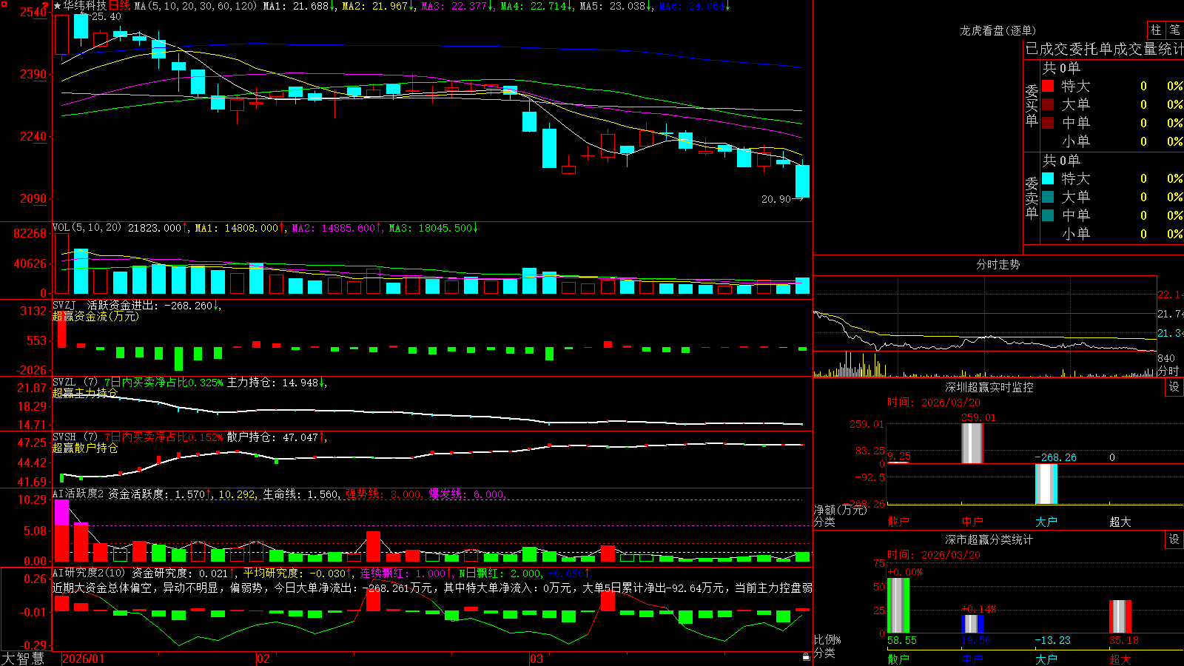Click the 超大 35.18 red bar in 分类统计
1184x666 pixels.
1120,616
